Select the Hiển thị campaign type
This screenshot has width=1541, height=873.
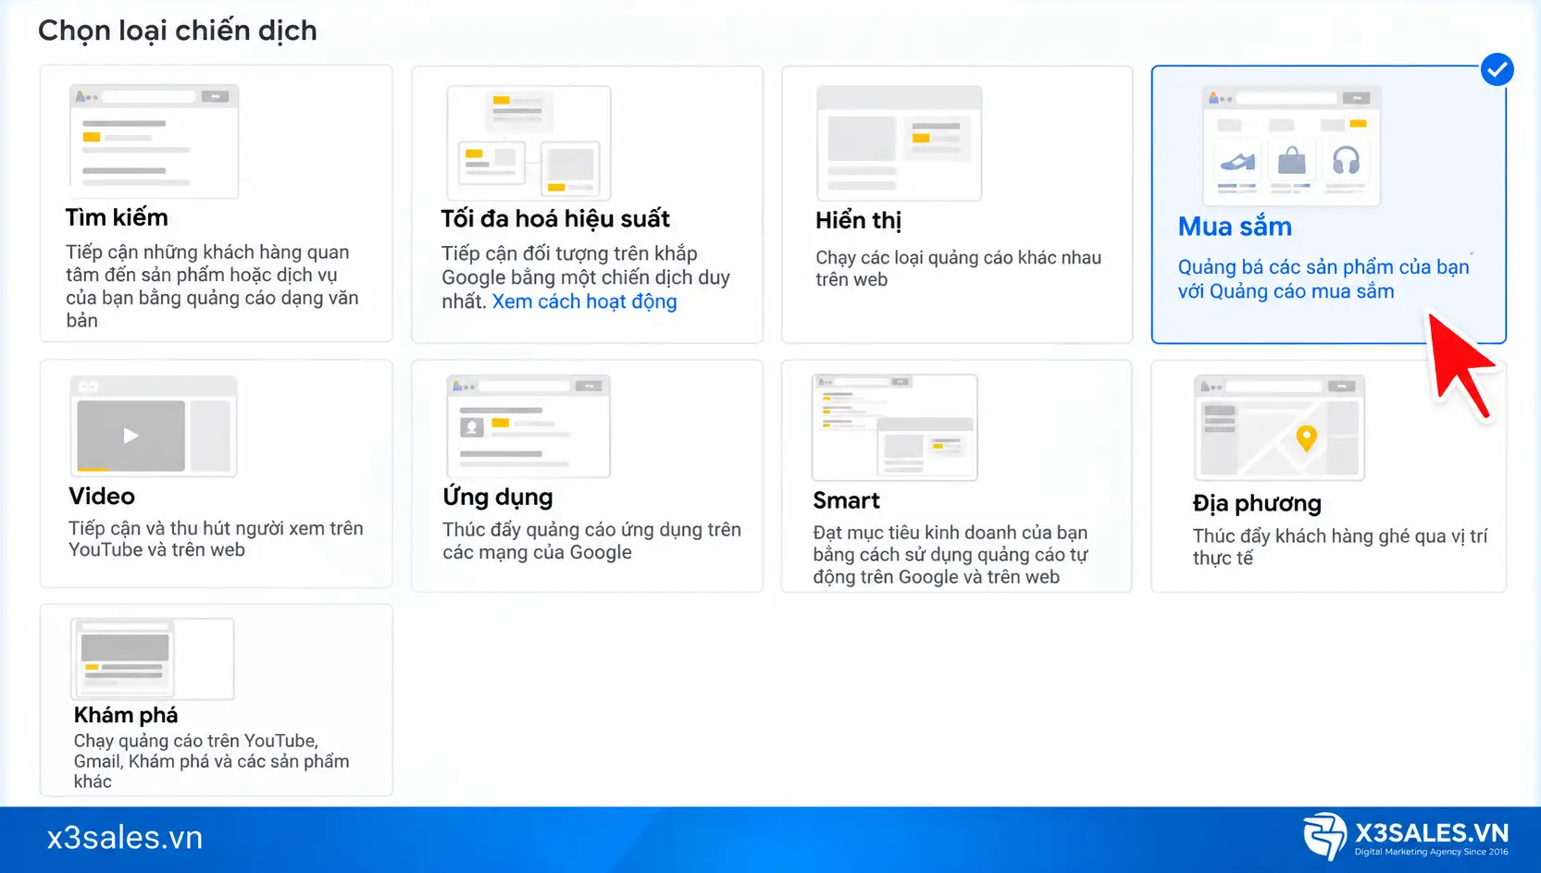pos(957,204)
